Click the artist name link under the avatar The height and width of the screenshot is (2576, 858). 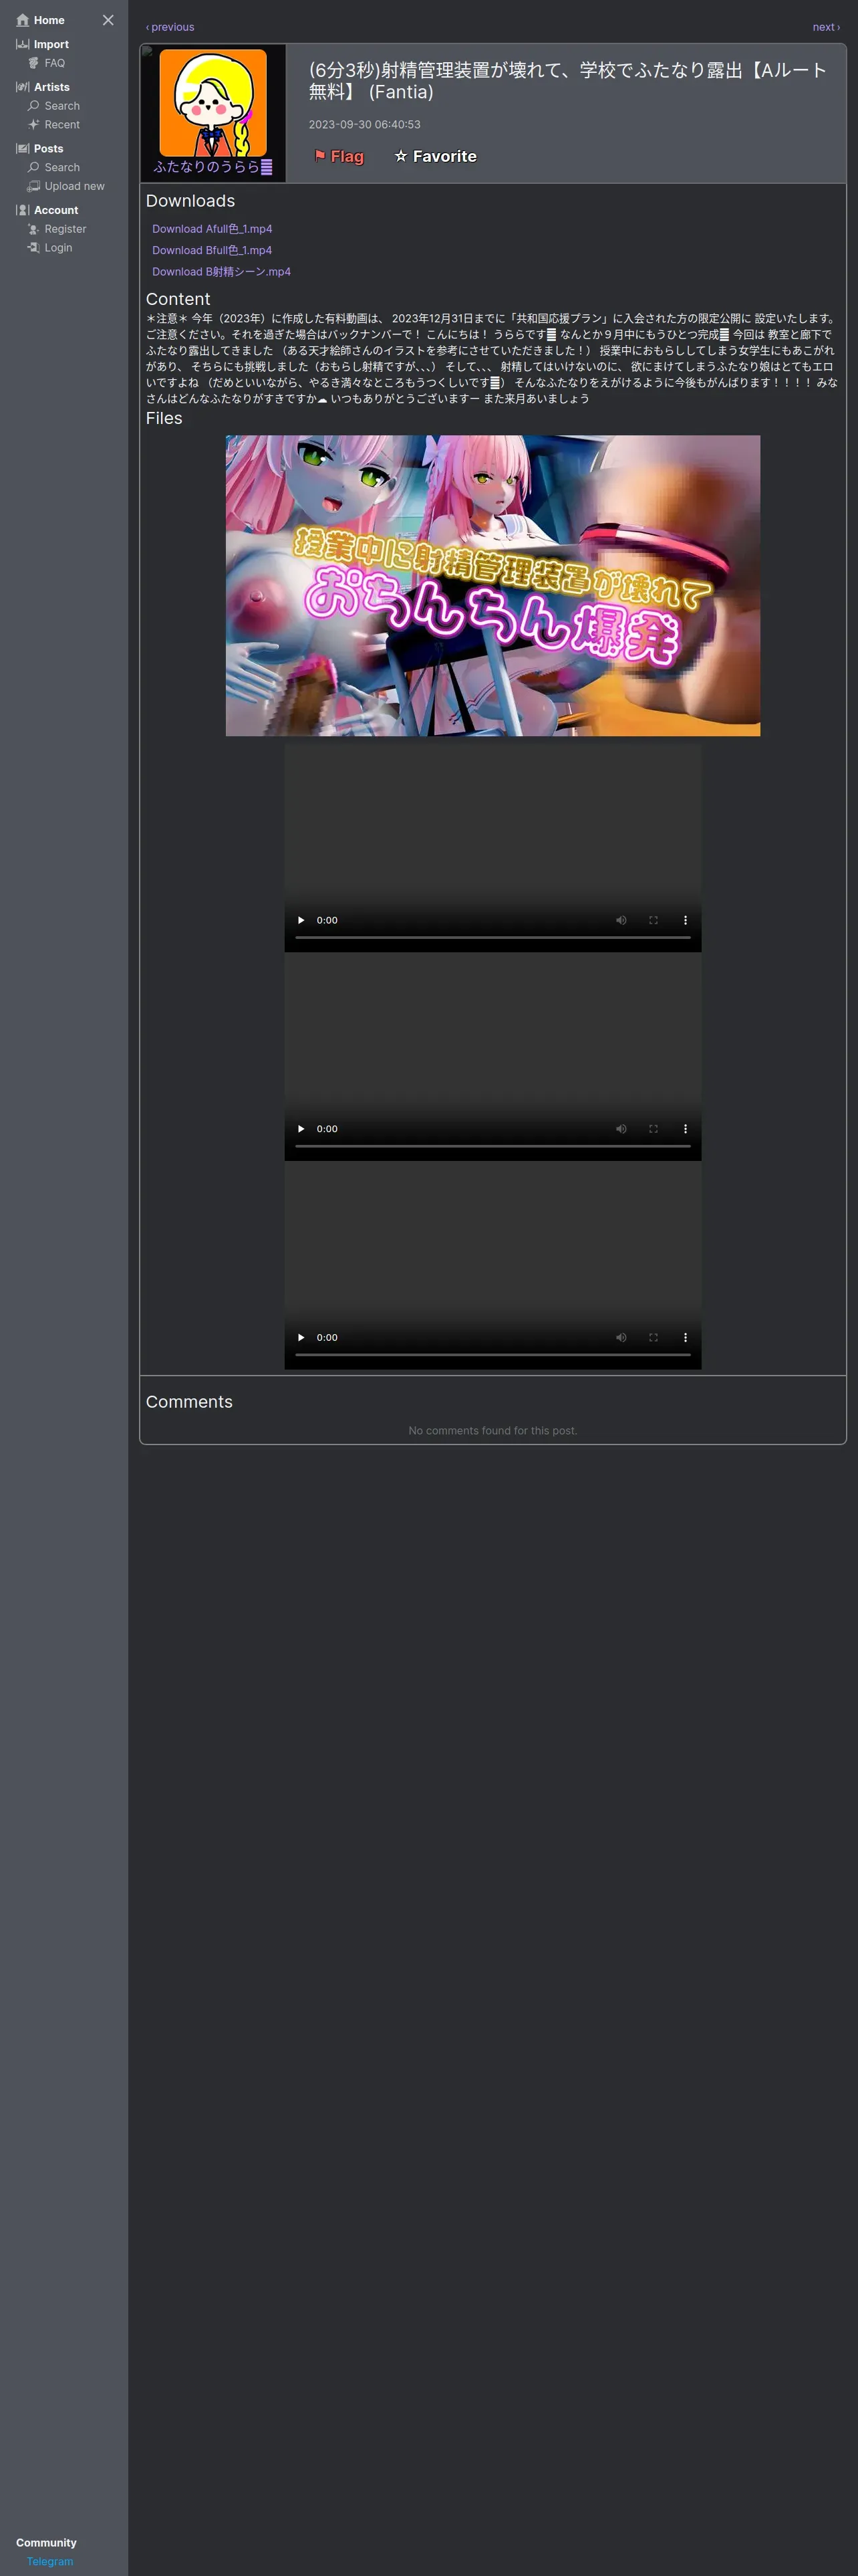click(x=212, y=167)
